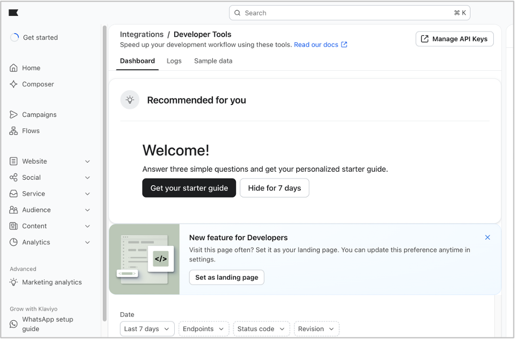Screen dimensions: 515x339
Task: Switch to the Sample data tab
Action: (x=213, y=61)
